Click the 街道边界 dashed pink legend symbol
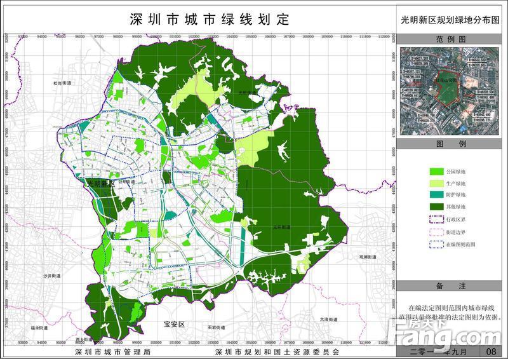The width and height of the screenshot is (508, 359). [x=436, y=232]
